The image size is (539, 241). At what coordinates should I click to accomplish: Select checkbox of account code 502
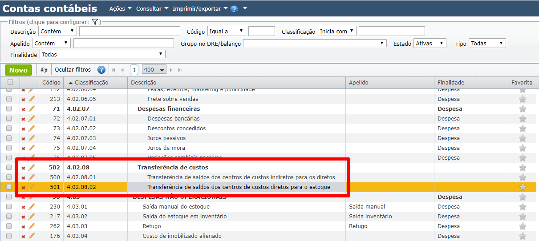pyautogui.click(x=9, y=167)
